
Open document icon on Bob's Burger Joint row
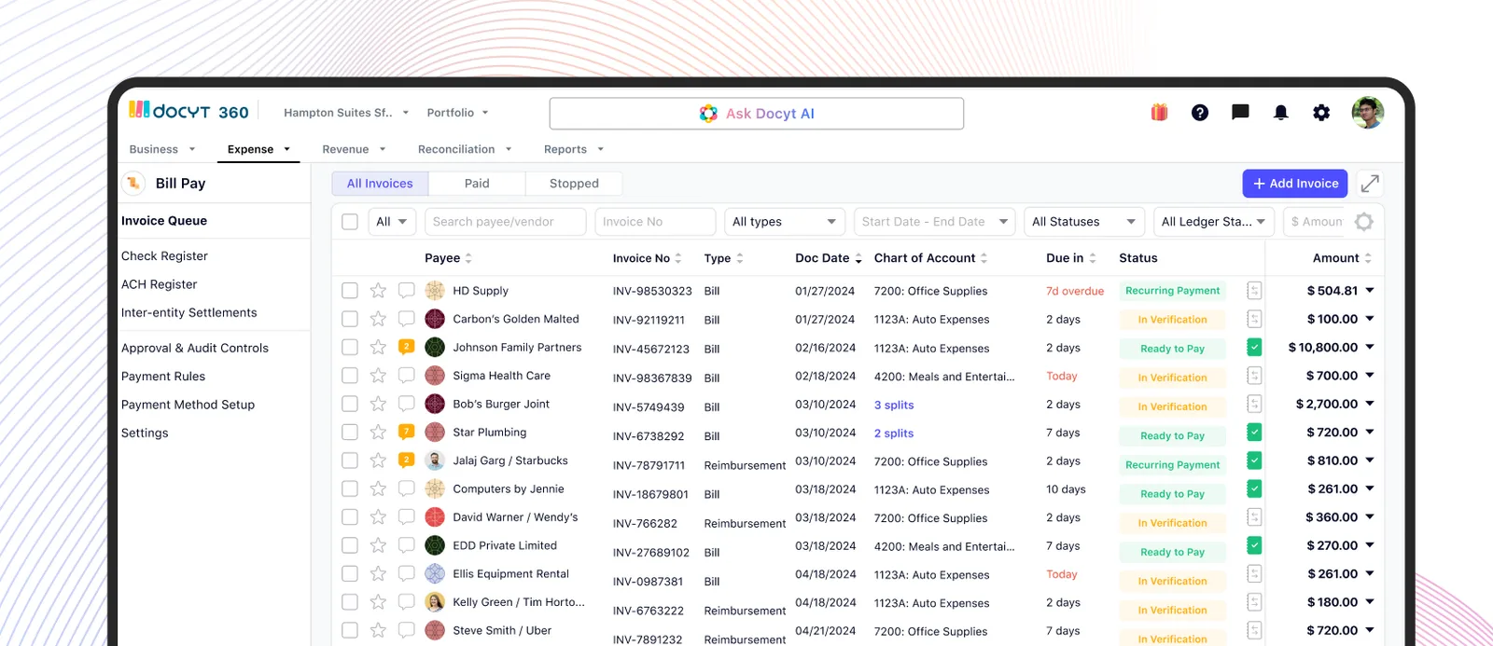coord(1254,404)
